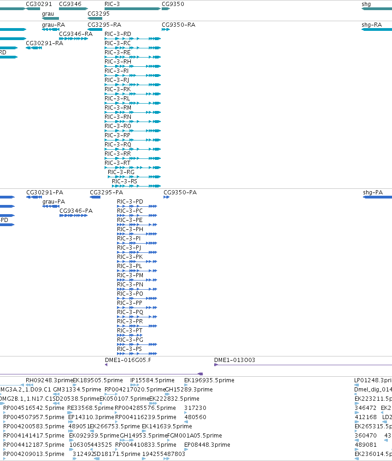Screen dimensions: 392x461
Task: Click protein RIC-3-PH
Action: (137, 234)
